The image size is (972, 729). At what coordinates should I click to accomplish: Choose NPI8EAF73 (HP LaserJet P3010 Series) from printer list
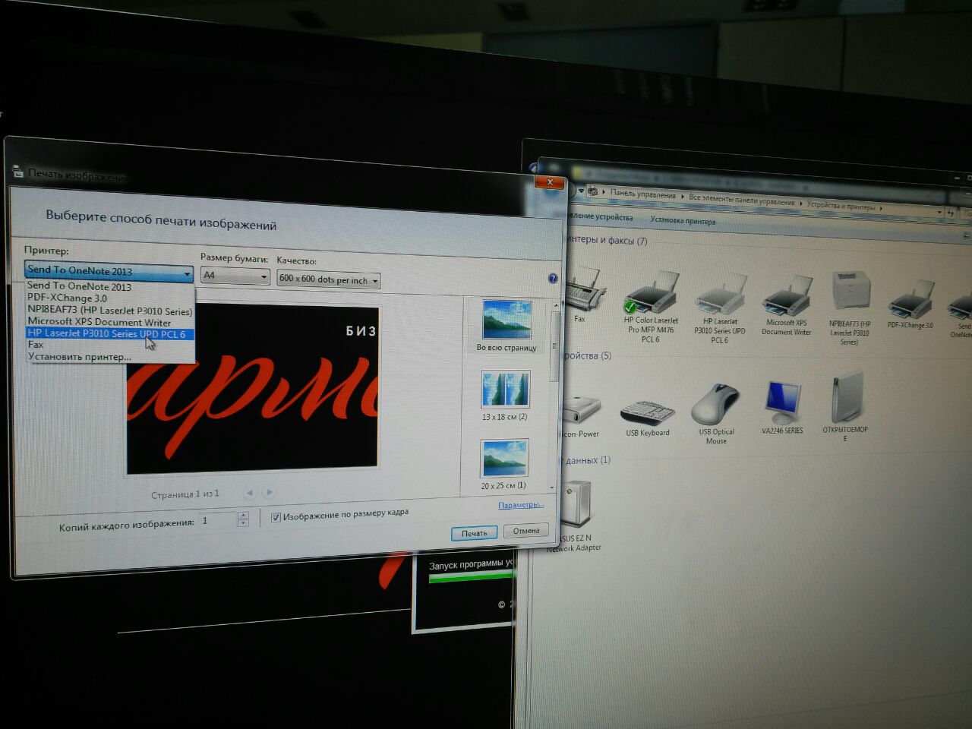pos(110,311)
